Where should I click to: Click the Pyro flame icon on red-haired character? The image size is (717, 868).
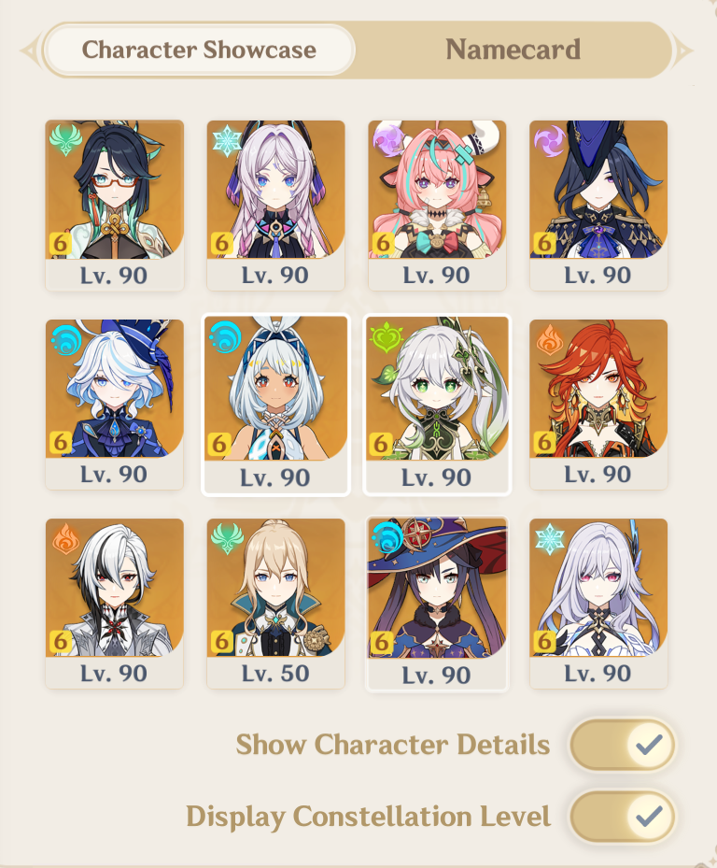tap(549, 339)
